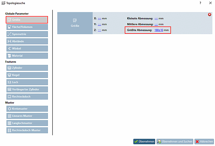Add a Kegel feature
Image resolution: width=215 pixels, height=146 pixels.
[27, 75]
